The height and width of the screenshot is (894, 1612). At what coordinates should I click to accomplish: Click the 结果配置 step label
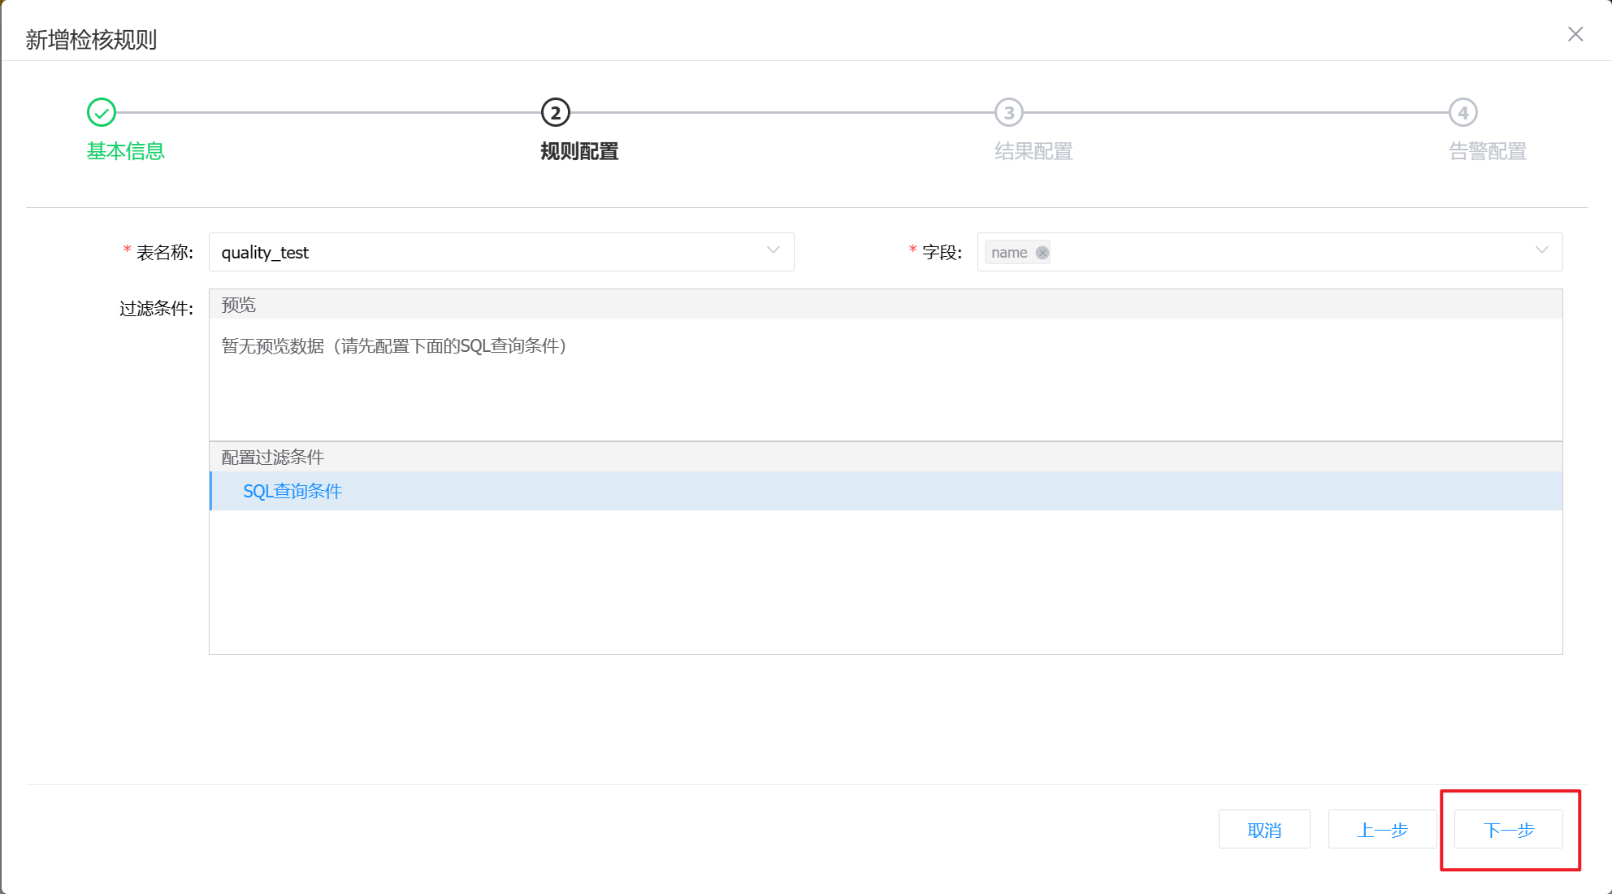(x=1033, y=151)
